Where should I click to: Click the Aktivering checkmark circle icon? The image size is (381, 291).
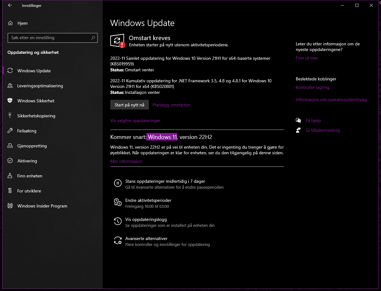10,161
